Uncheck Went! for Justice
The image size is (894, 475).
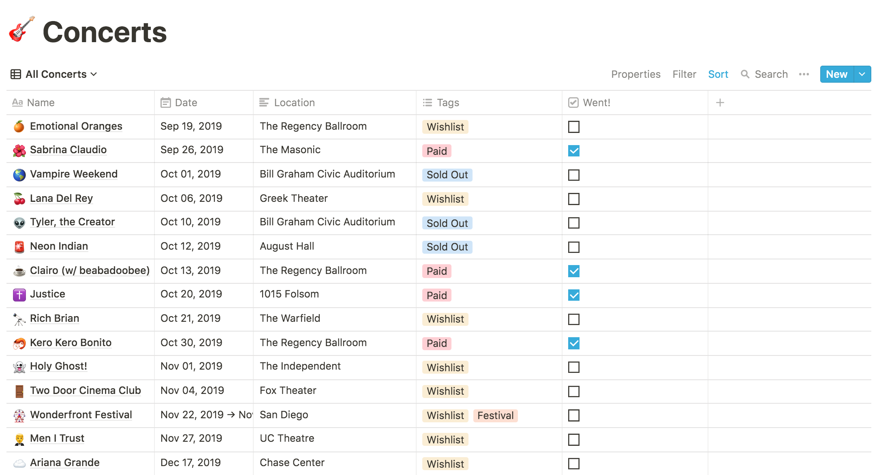tap(574, 295)
